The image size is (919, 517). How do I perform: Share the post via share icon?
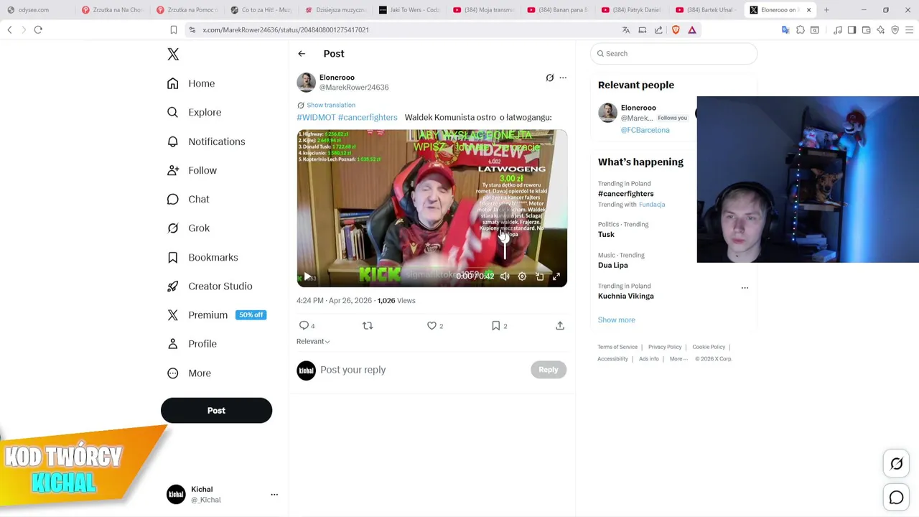560,326
